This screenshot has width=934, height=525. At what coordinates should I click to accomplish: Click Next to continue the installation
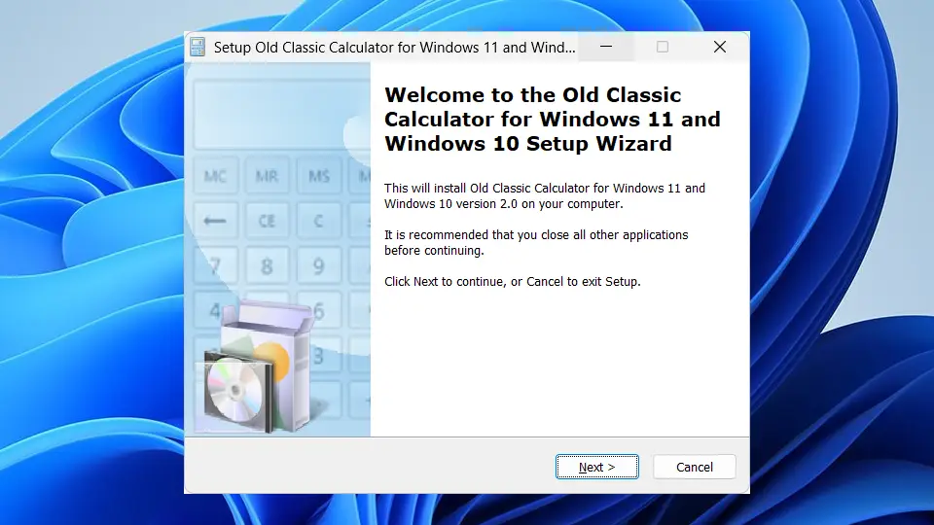click(x=596, y=467)
